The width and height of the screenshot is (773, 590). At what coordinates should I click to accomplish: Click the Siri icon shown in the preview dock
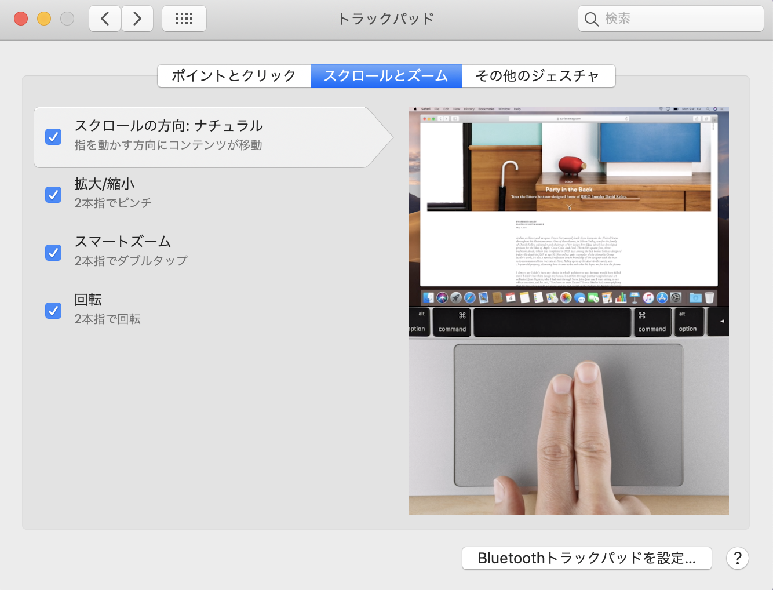pyautogui.click(x=442, y=298)
